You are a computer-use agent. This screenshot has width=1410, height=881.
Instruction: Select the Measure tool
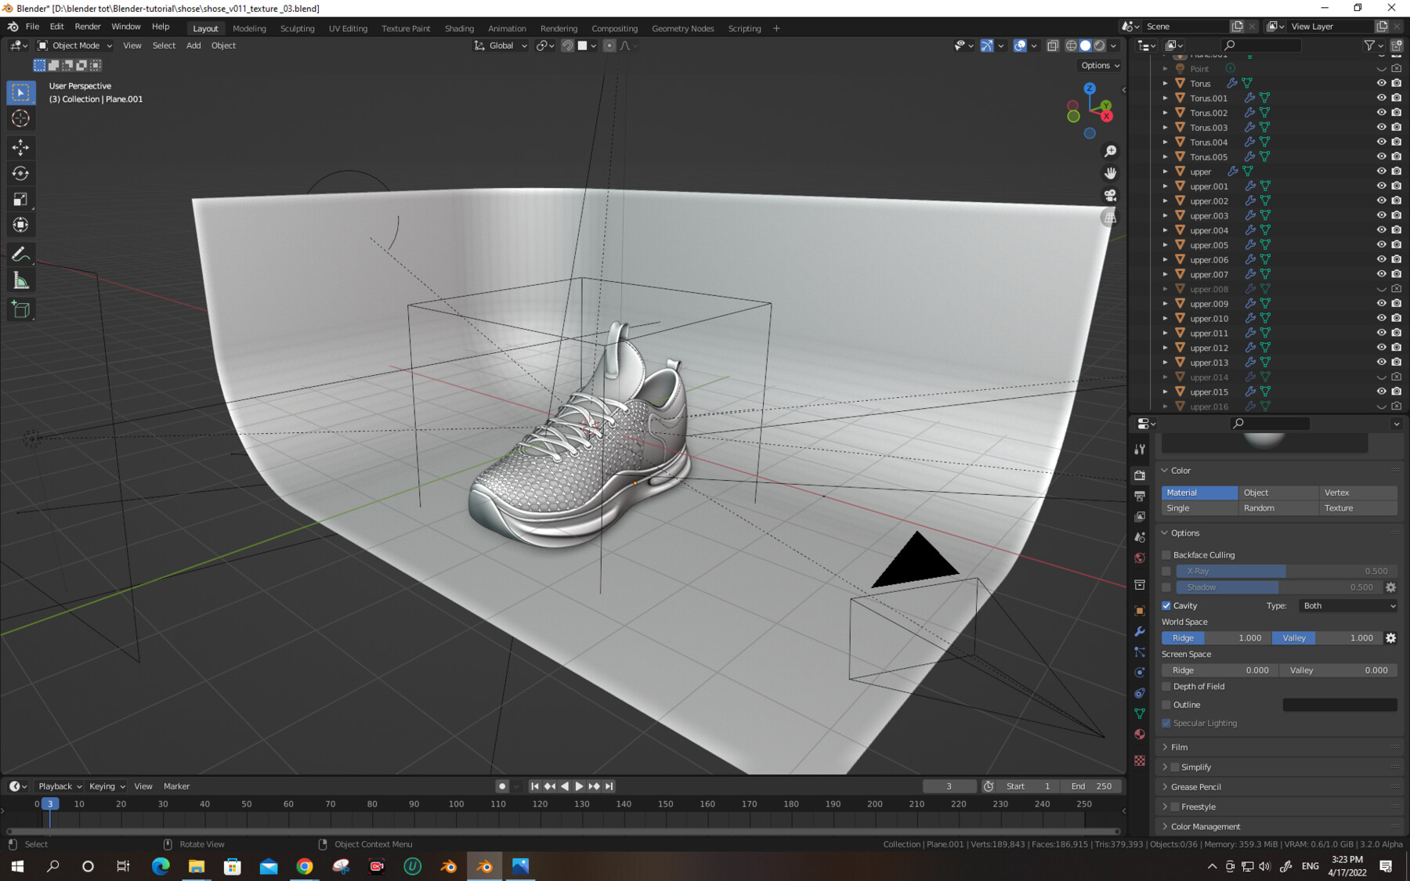coord(20,279)
